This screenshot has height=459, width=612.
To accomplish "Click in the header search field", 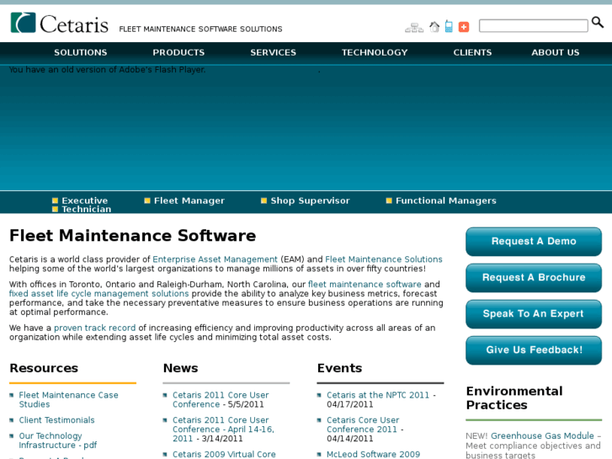I will [x=533, y=26].
